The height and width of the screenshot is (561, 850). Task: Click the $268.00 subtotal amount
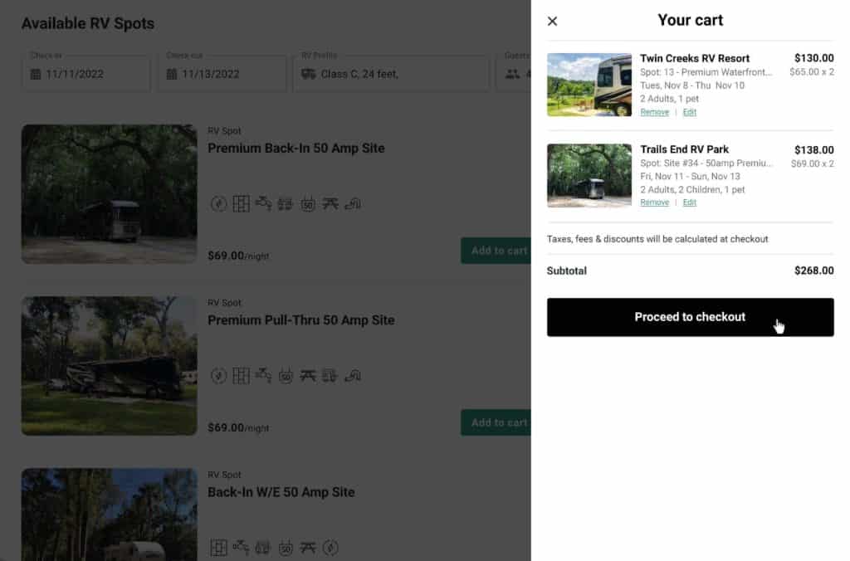pos(813,271)
